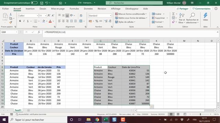Screen dimensions: 220x123
Task: Click the Undo arrow icon
Action: 47,3
